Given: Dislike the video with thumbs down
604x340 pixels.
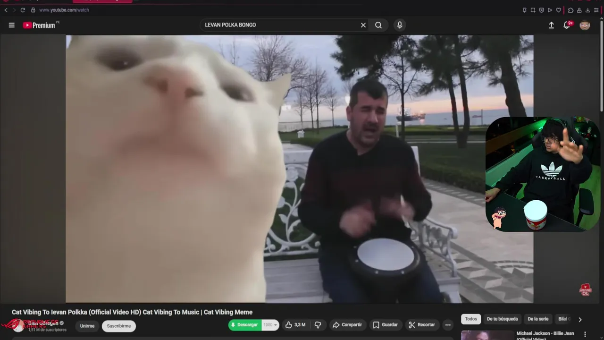Looking at the screenshot, I should 318,325.
